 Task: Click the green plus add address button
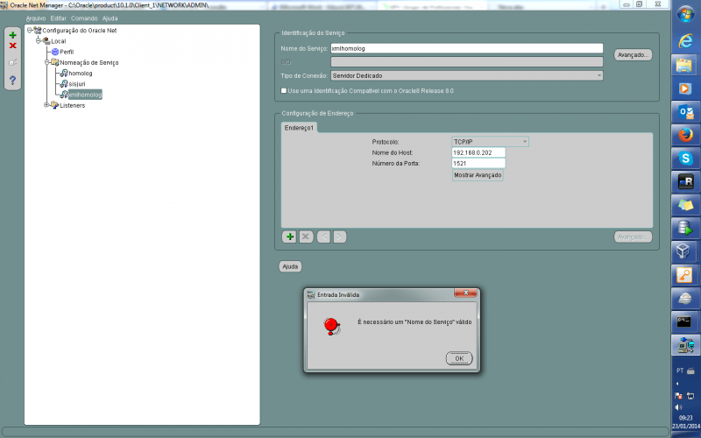point(289,237)
